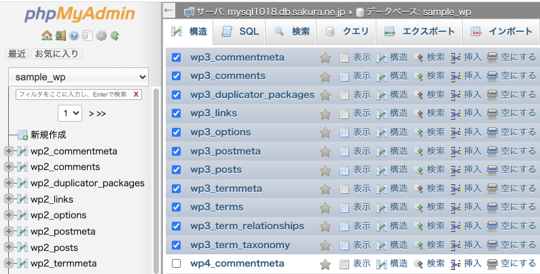
Task: Click table icon beside wp2_links in sidebar
Action: [22, 199]
